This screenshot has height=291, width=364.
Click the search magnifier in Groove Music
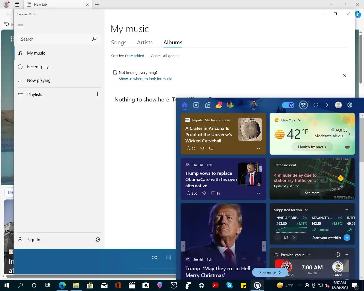pyautogui.click(x=94, y=39)
